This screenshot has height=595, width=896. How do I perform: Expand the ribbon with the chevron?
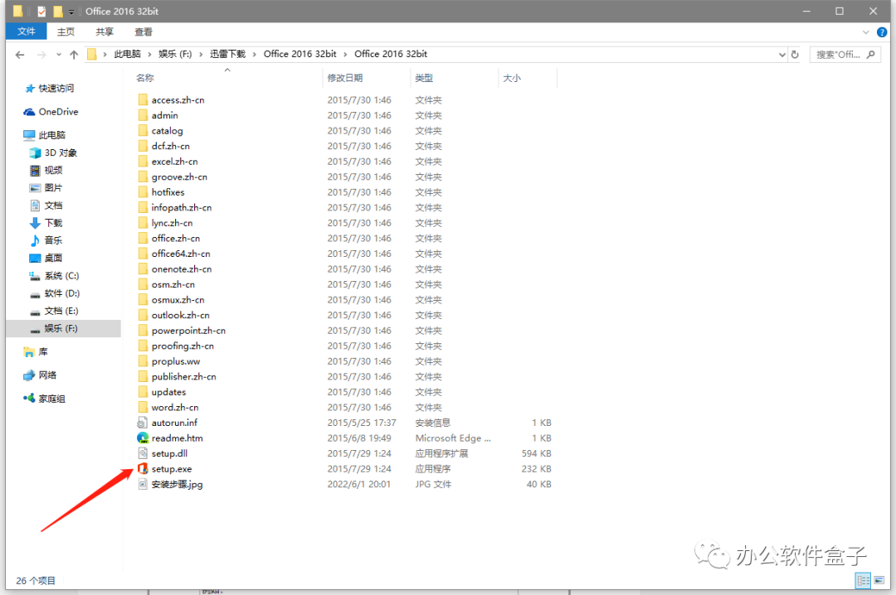865,32
